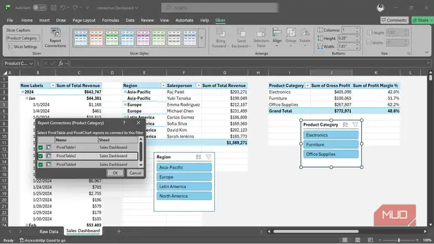Toggle multi-select on Product Category slicer
Viewport: 434px width, 244px height.
tap(345, 125)
